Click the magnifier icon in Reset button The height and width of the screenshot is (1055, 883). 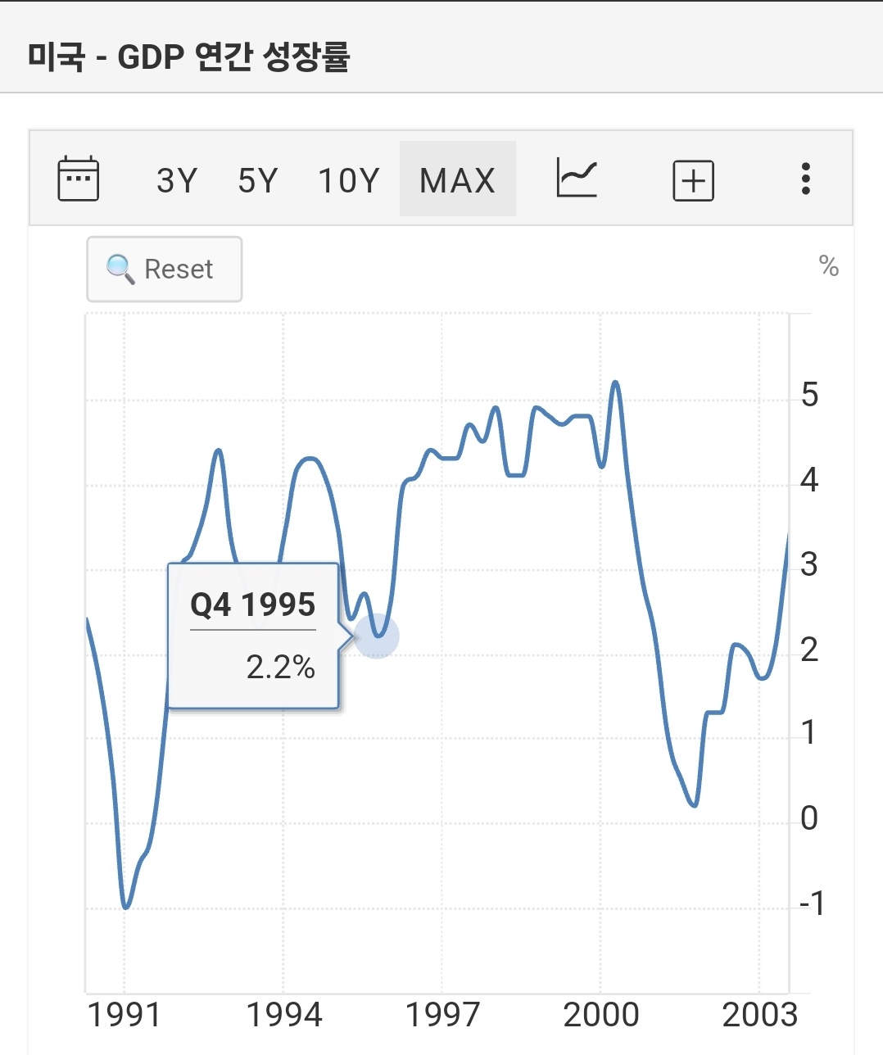(120, 269)
